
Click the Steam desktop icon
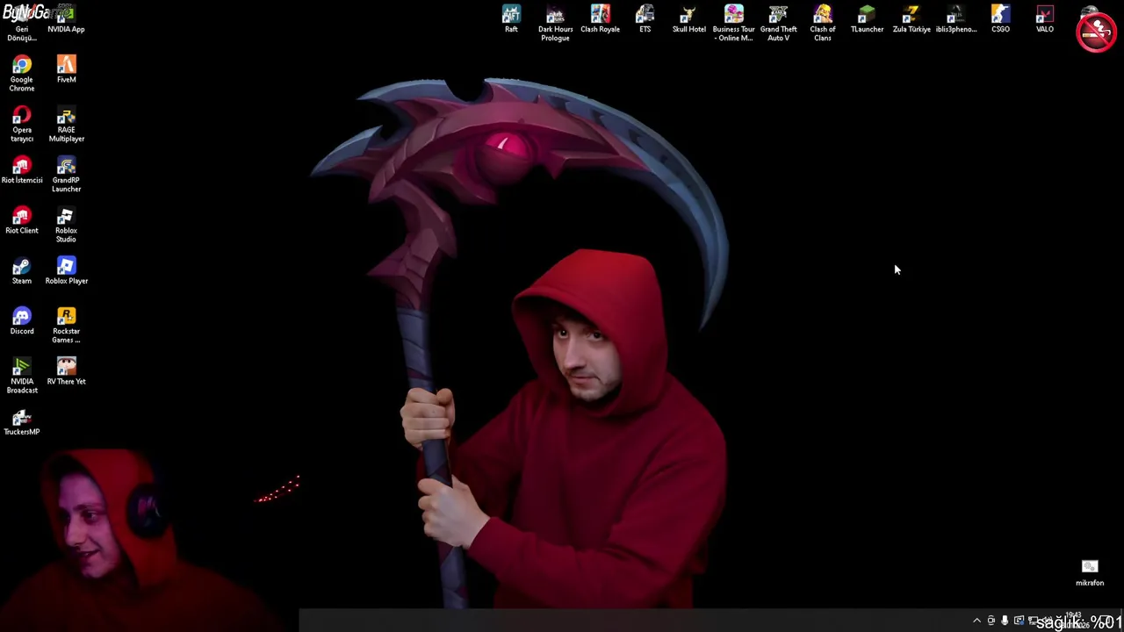22,270
